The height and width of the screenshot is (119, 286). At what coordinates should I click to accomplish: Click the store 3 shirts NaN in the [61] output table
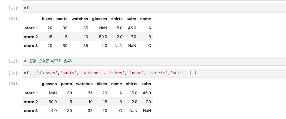pyautogui.click(x=119, y=46)
